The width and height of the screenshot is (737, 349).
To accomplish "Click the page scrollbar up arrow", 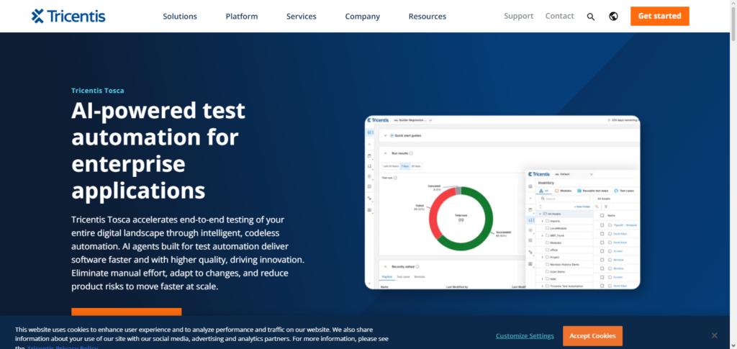I will [x=733, y=4].
